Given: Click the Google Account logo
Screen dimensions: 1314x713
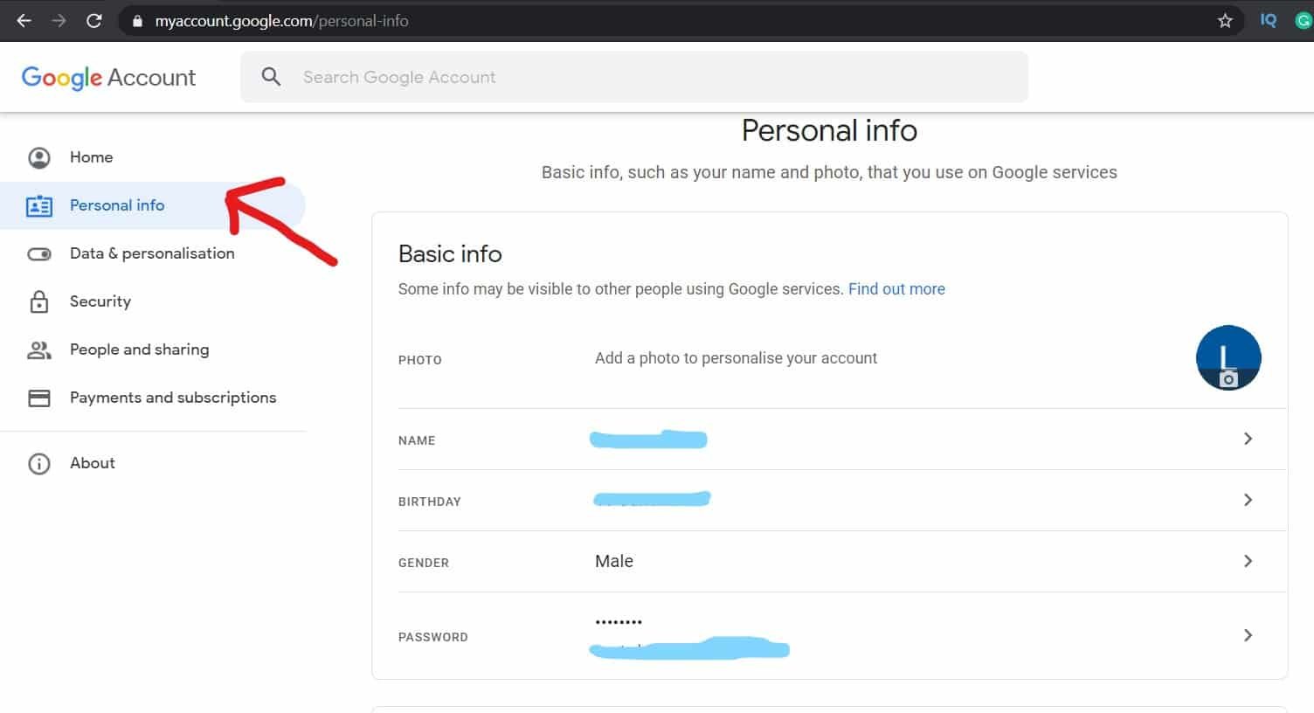Looking at the screenshot, I should [108, 77].
